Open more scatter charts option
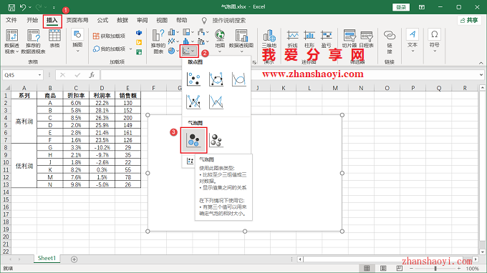The height and width of the screenshot is (273, 487). (190, 161)
